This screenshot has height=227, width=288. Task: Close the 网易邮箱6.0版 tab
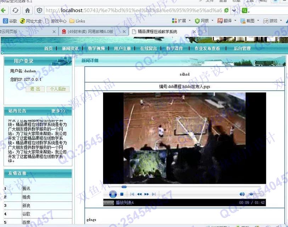[124, 32]
